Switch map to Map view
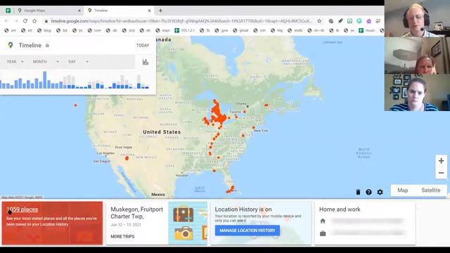The width and height of the screenshot is (450, 253). pyautogui.click(x=402, y=190)
